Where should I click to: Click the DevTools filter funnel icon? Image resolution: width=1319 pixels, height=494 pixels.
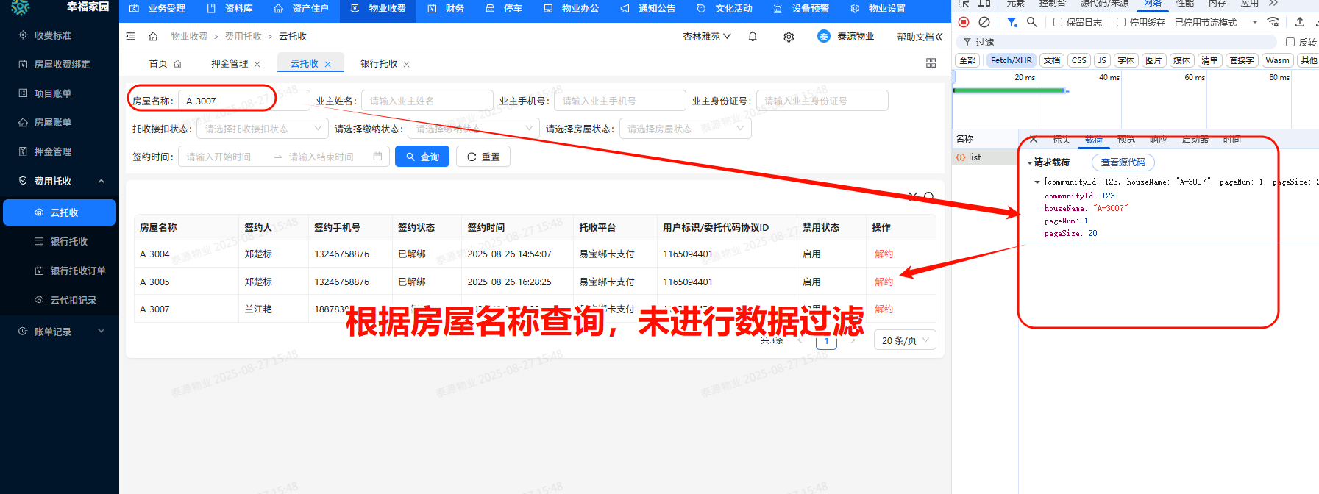click(x=1012, y=22)
